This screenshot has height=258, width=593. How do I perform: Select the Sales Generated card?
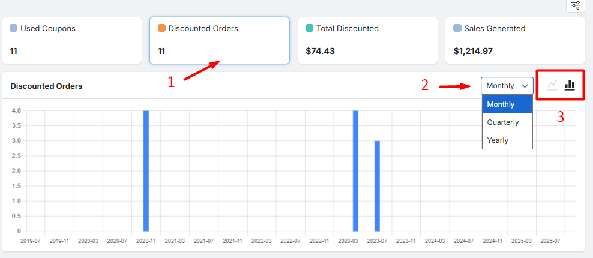click(515, 40)
